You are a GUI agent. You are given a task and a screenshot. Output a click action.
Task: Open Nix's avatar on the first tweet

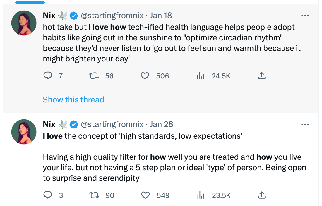pos(24,23)
